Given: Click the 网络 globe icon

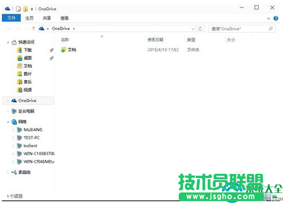Looking at the screenshot, I should click(14, 122).
